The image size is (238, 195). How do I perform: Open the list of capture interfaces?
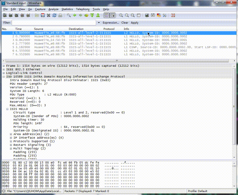(x=5, y=15)
